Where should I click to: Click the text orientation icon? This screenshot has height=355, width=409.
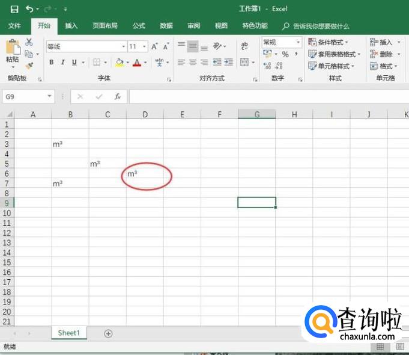point(217,46)
